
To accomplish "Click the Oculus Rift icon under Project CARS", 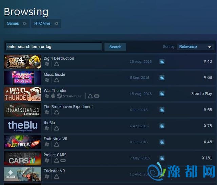I will click(x=63, y=160).
